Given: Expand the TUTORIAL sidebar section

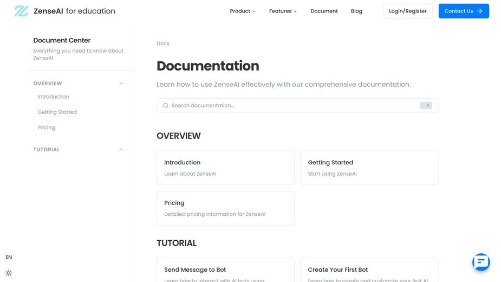Looking at the screenshot, I should tap(121, 150).
